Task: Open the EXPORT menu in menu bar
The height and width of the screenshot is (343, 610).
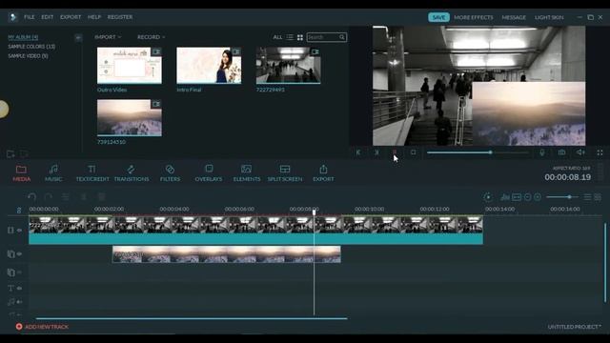Action: pos(71,17)
